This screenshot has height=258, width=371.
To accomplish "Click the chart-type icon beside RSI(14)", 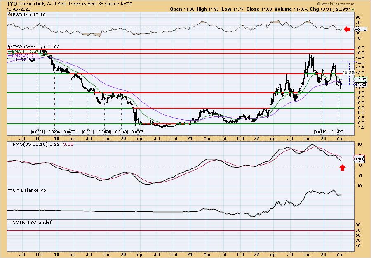I will pyautogui.click(x=10, y=14).
